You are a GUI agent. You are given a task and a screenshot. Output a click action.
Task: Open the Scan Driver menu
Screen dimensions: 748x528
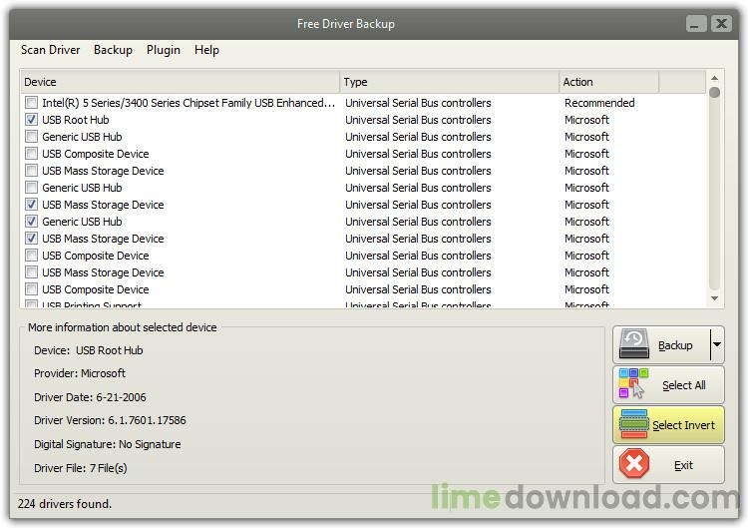click(50, 50)
